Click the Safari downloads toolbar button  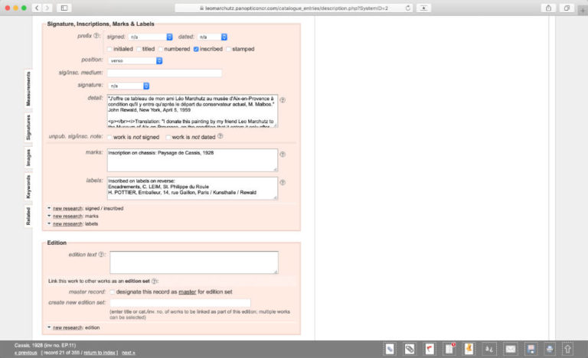tap(423, 8)
